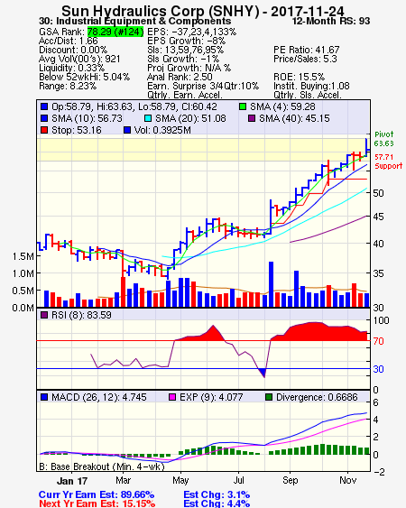Viewport: 406px width, 508px height.
Task: Click the SMA (20): 51.08 legend text
Action: point(190,118)
